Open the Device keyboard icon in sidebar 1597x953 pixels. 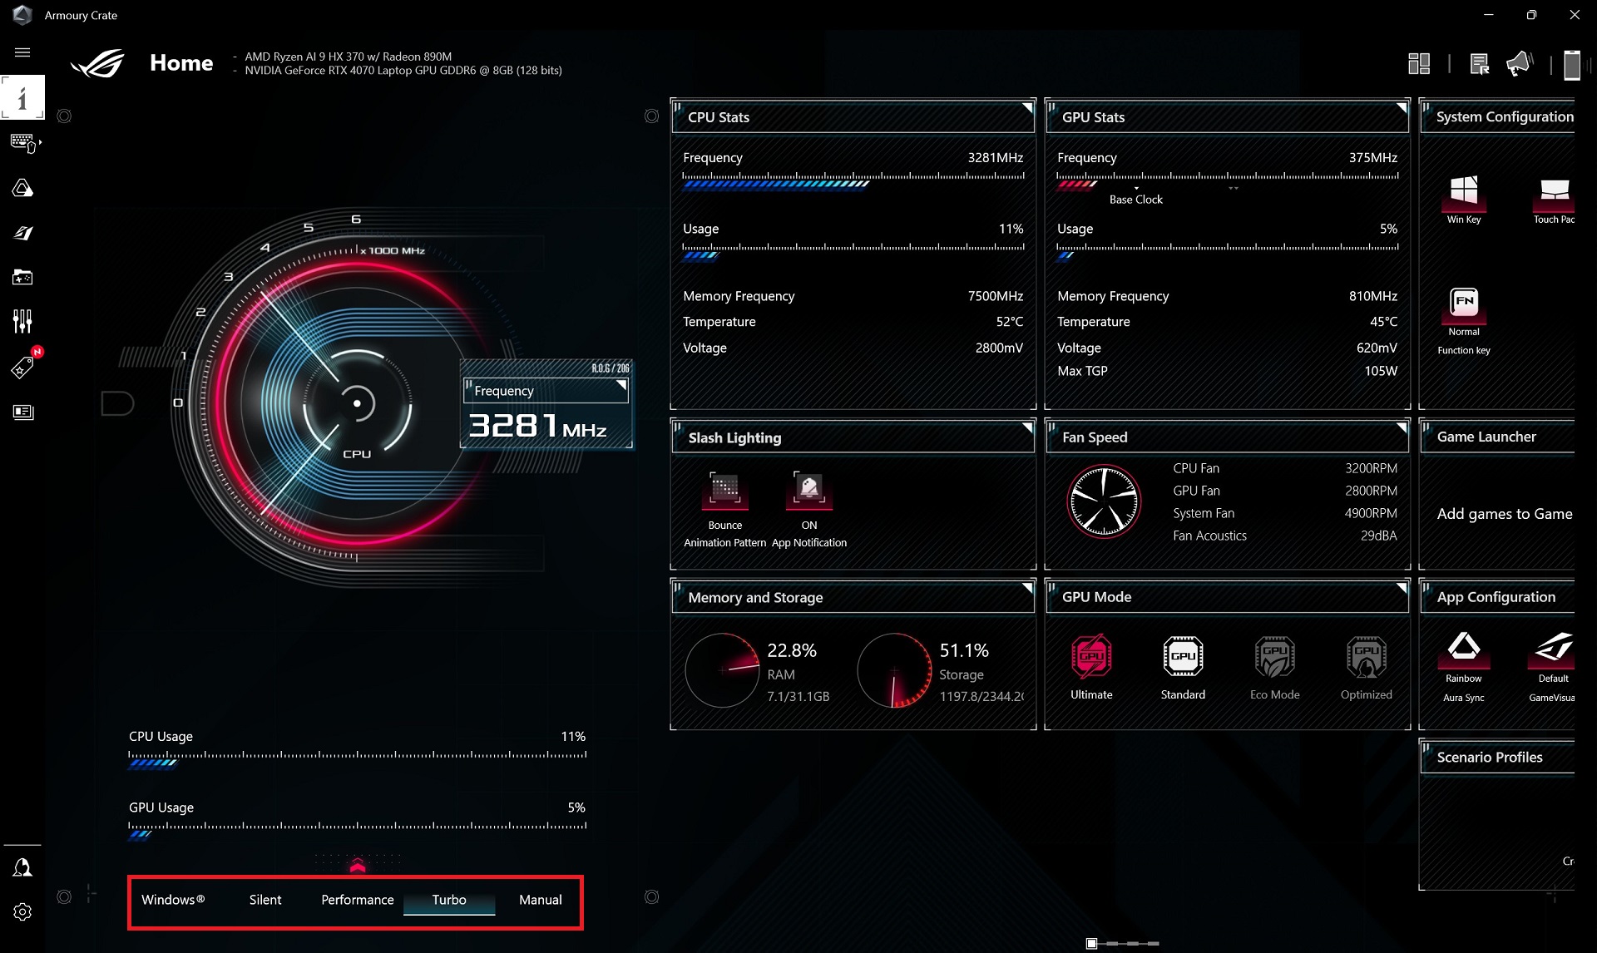point(23,143)
